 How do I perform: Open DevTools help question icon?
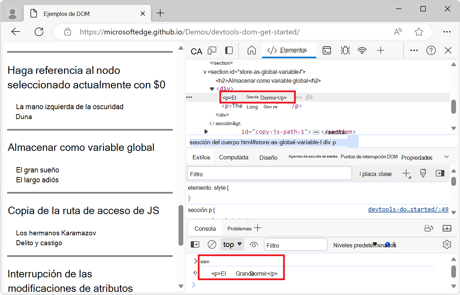(431, 51)
